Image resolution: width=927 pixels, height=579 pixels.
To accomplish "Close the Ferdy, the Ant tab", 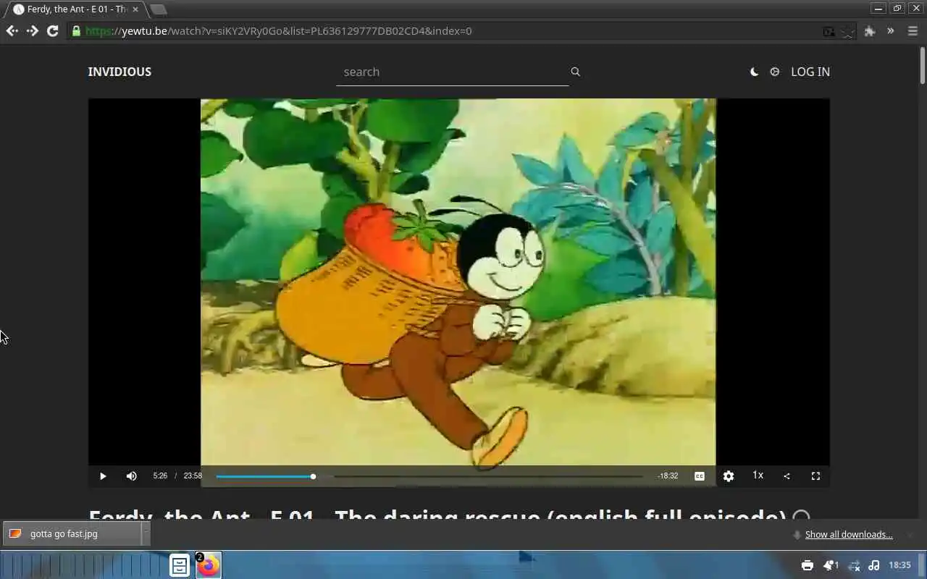I will click(135, 9).
